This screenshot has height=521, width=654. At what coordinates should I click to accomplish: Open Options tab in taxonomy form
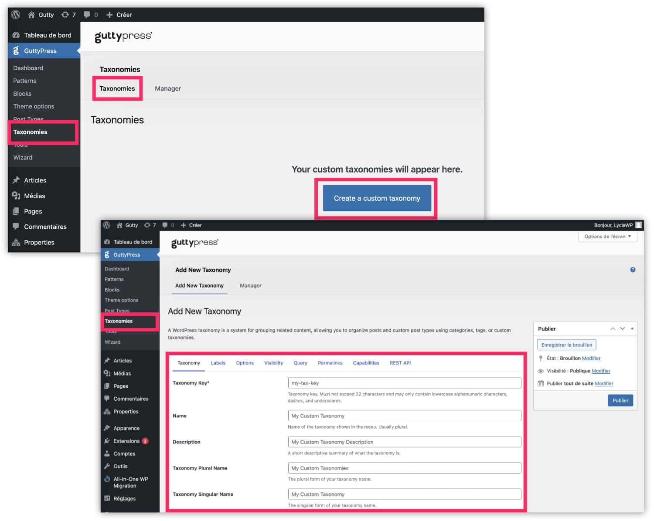coord(245,363)
